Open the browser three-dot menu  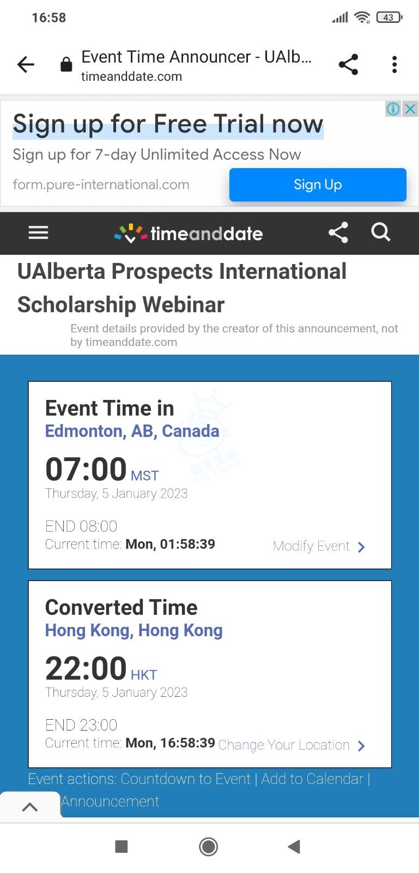pyautogui.click(x=394, y=64)
